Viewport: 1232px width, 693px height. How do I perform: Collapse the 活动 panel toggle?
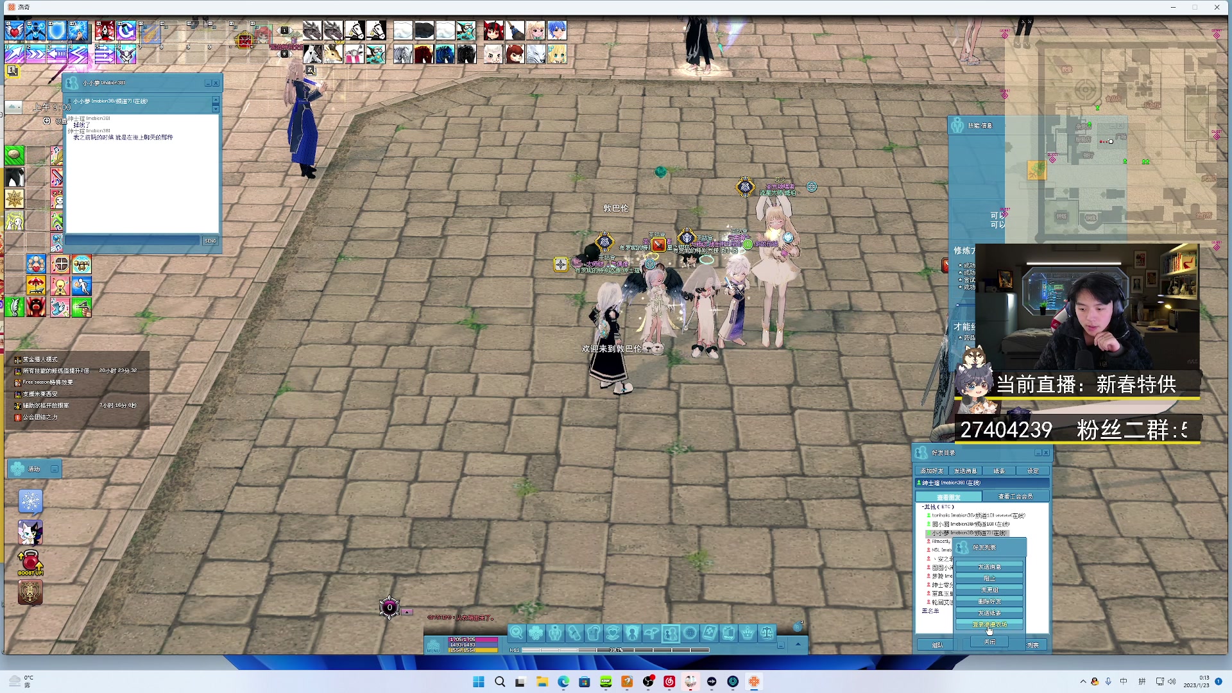pyautogui.click(x=55, y=469)
